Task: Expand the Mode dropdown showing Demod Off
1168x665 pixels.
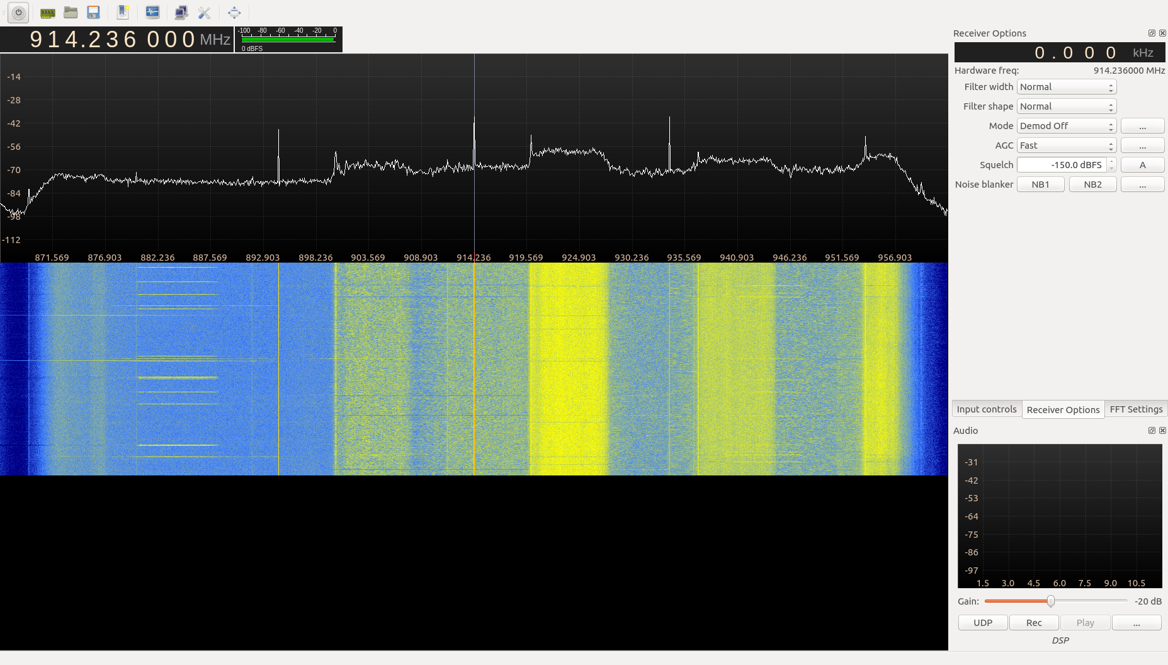Action: (1066, 126)
